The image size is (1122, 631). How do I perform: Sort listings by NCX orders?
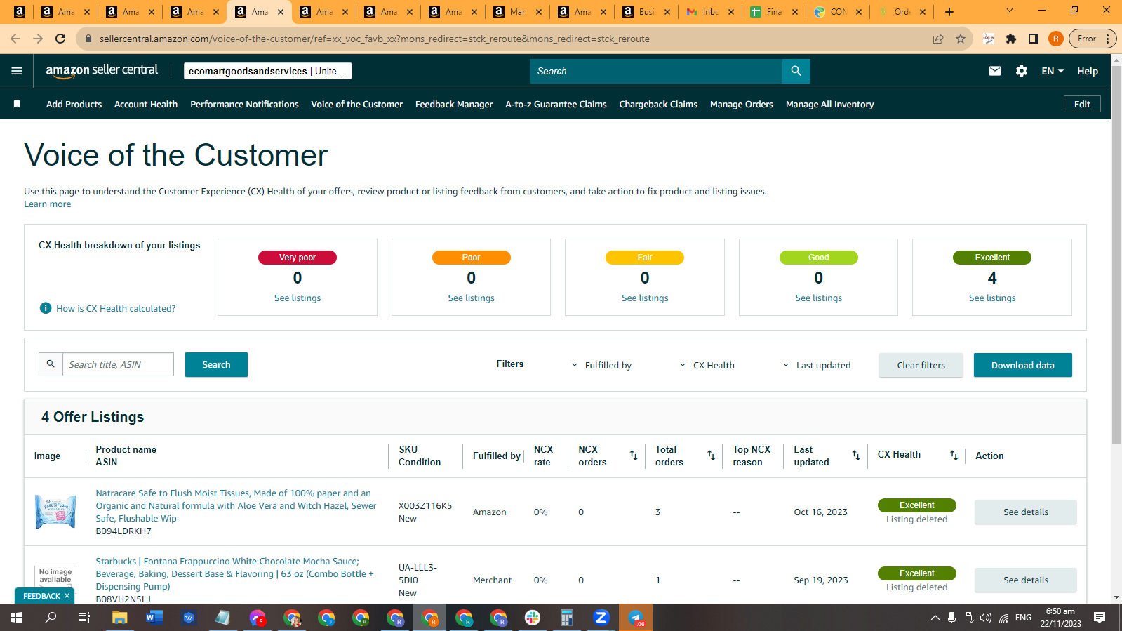click(x=634, y=456)
